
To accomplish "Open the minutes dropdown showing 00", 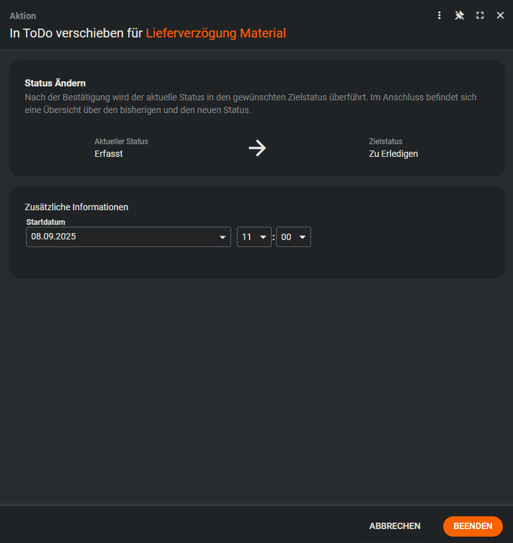I will click(293, 237).
